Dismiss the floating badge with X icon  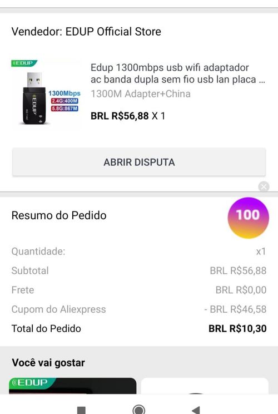click(264, 186)
